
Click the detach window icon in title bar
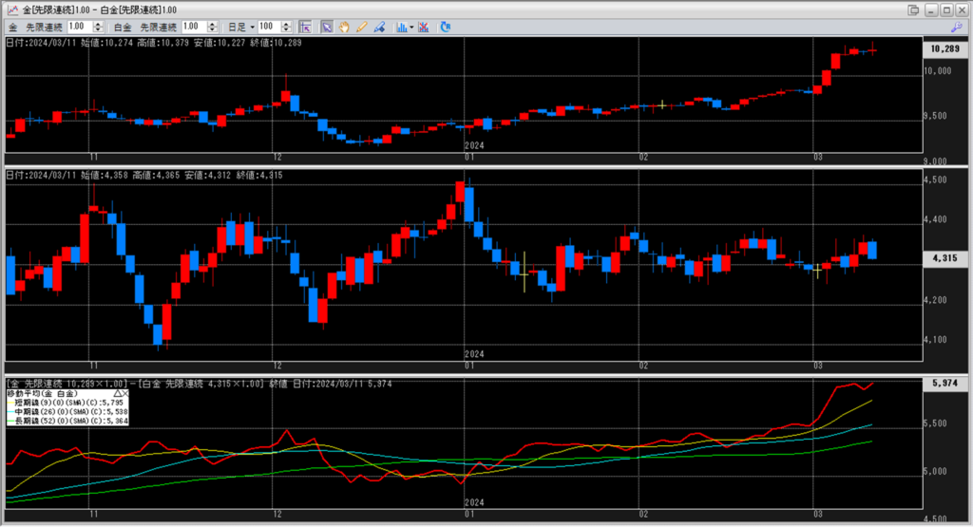tap(914, 9)
